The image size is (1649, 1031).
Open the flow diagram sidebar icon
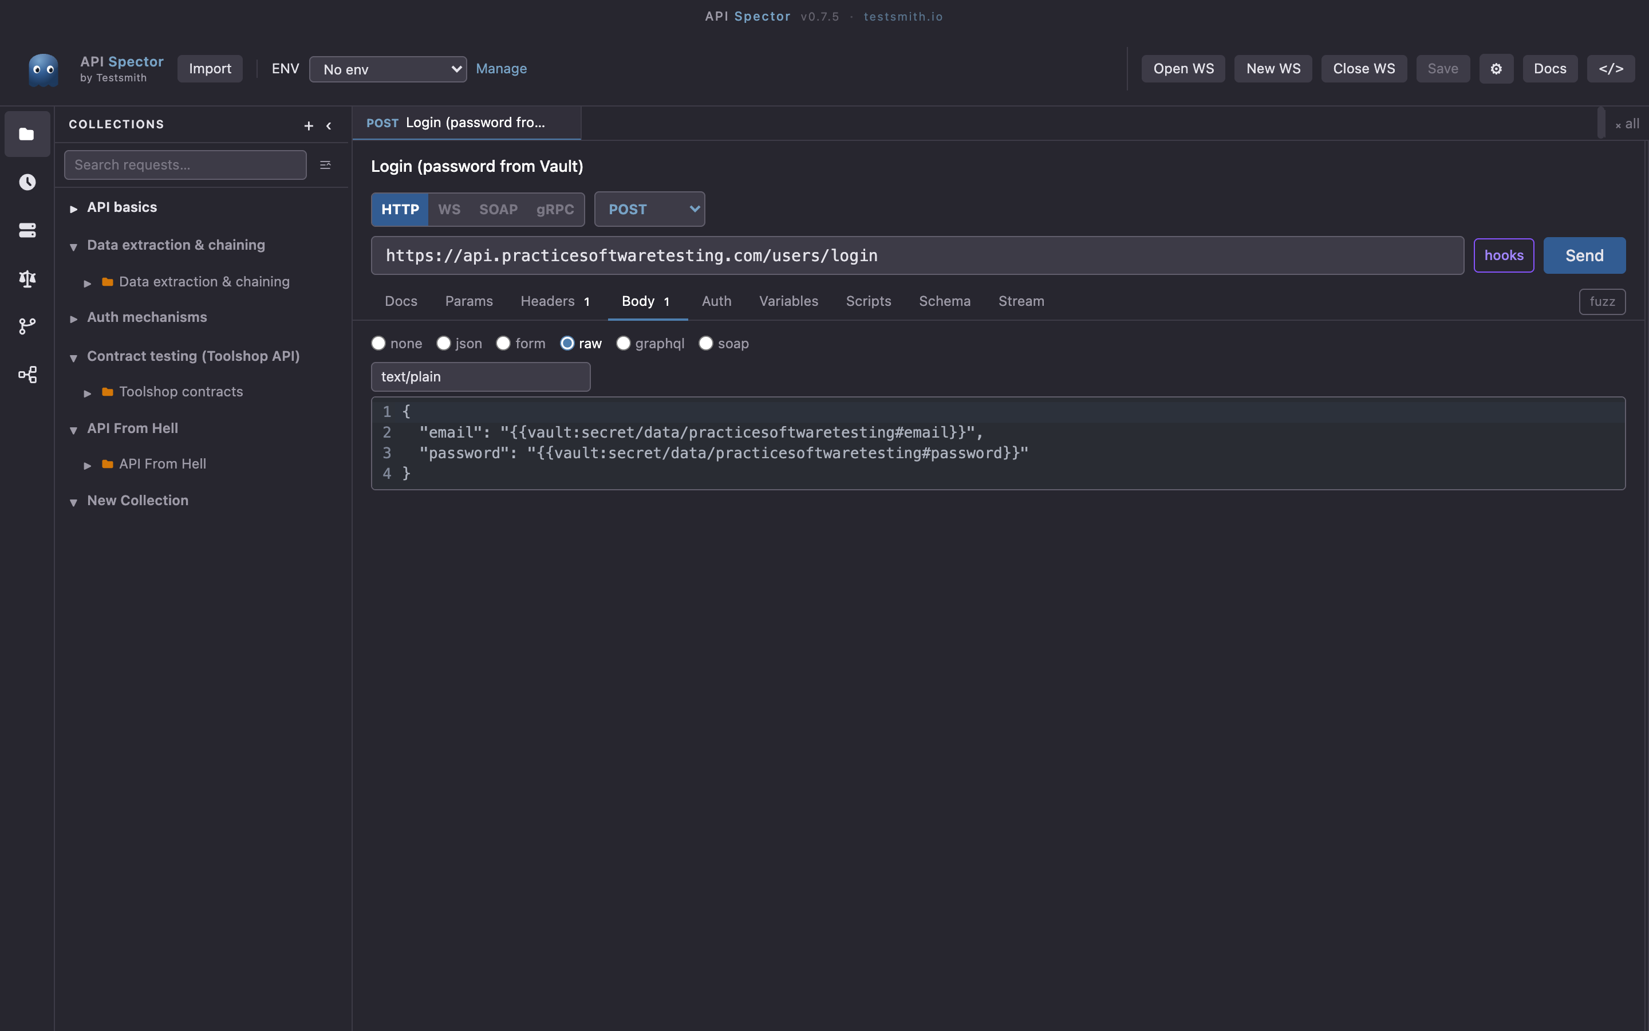[x=27, y=375]
